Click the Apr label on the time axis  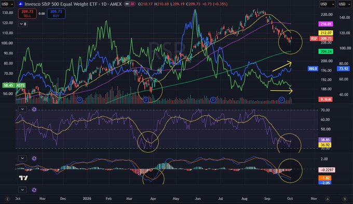coord(153,199)
